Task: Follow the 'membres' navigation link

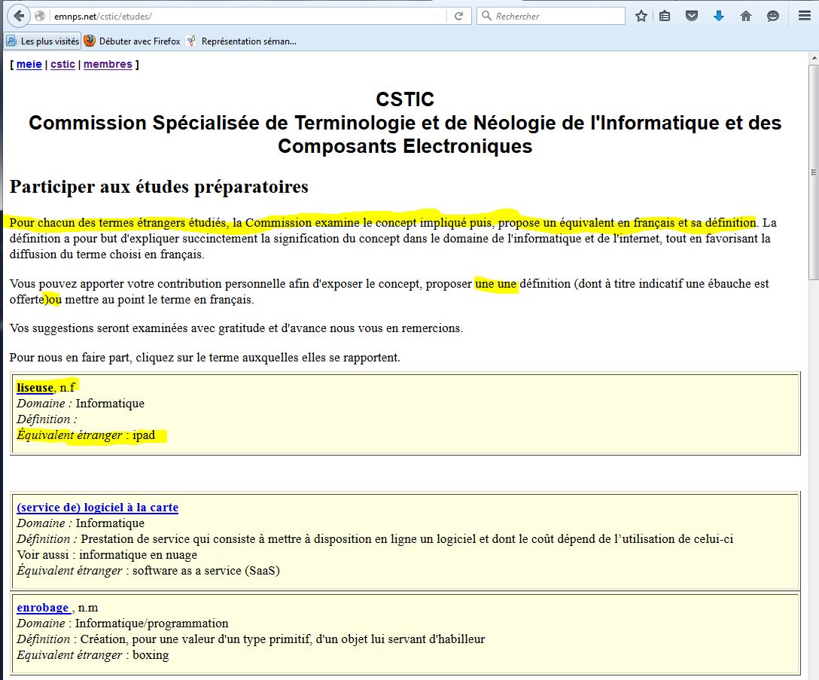Action: [108, 65]
